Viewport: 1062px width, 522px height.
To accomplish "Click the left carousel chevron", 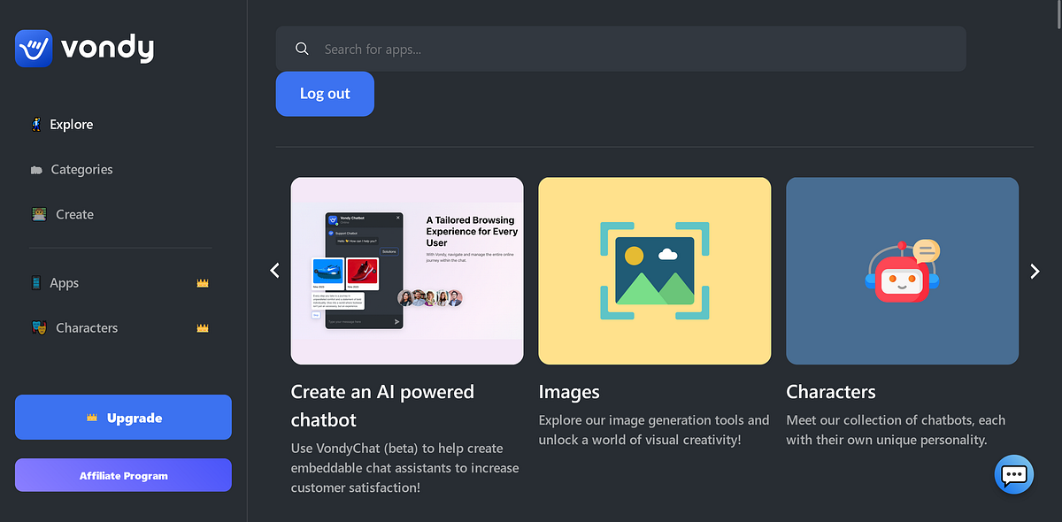I will pyautogui.click(x=274, y=271).
